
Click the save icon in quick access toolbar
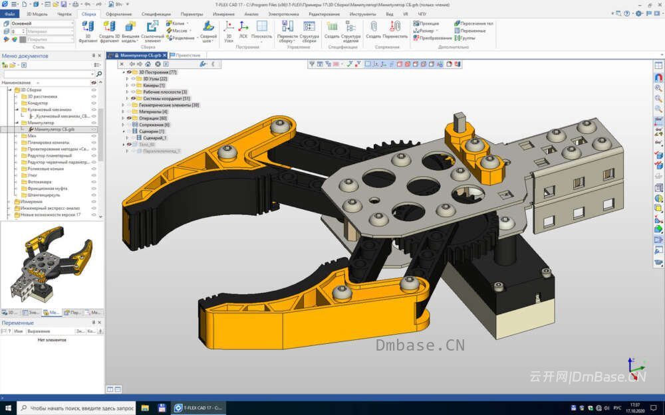[64, 4]
